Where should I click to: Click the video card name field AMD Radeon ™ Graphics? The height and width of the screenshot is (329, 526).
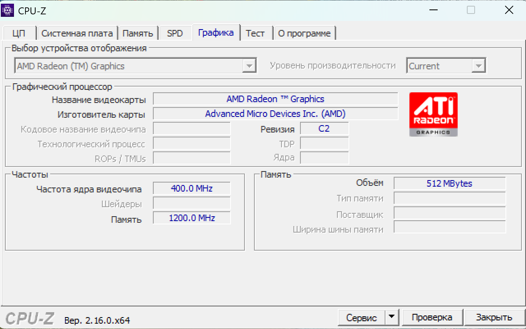pos(275,99)
